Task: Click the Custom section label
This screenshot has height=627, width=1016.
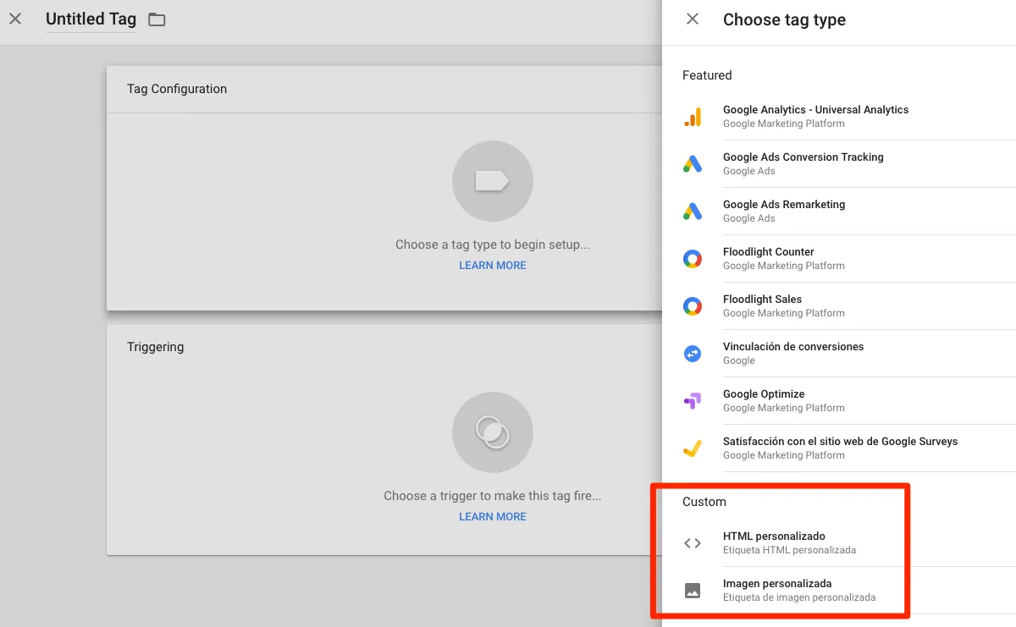Action: 704,502
